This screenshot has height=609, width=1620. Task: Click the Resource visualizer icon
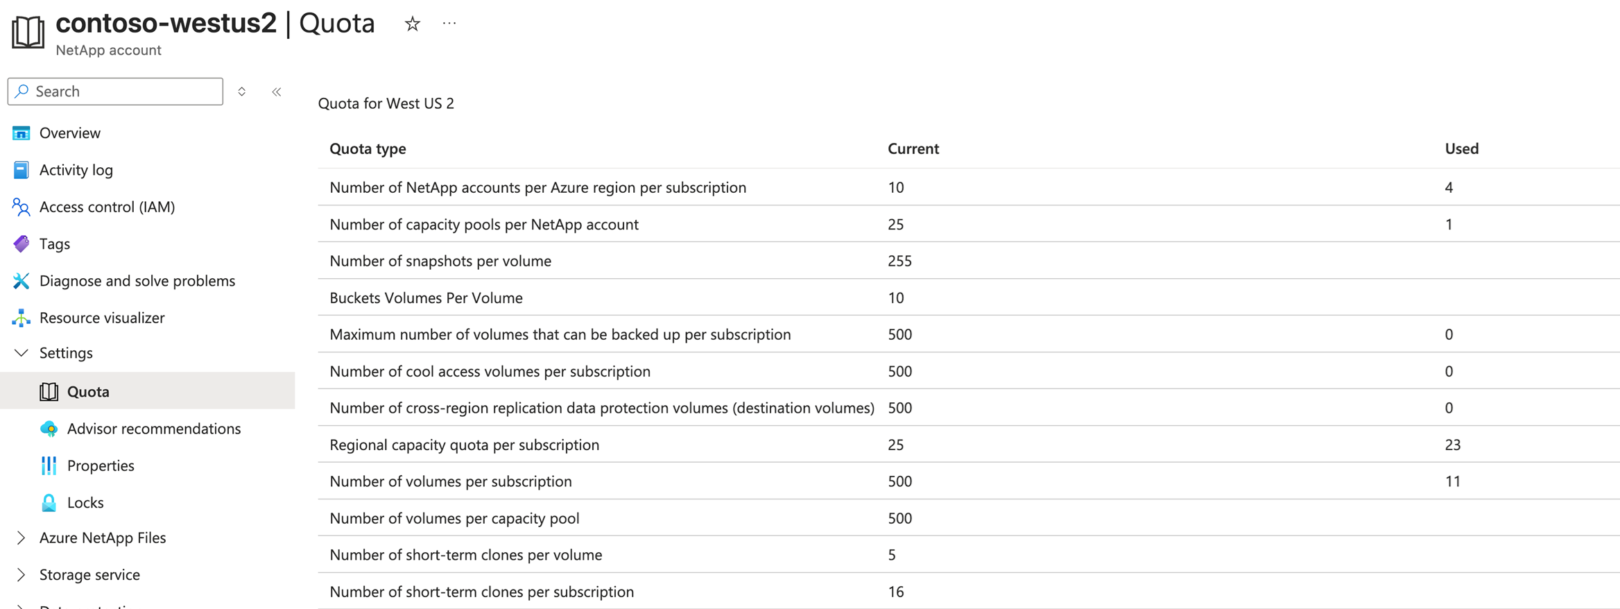coord(21,318)
